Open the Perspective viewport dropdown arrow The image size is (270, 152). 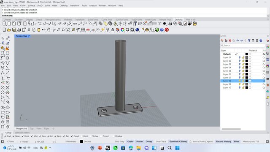coord(29,36)
